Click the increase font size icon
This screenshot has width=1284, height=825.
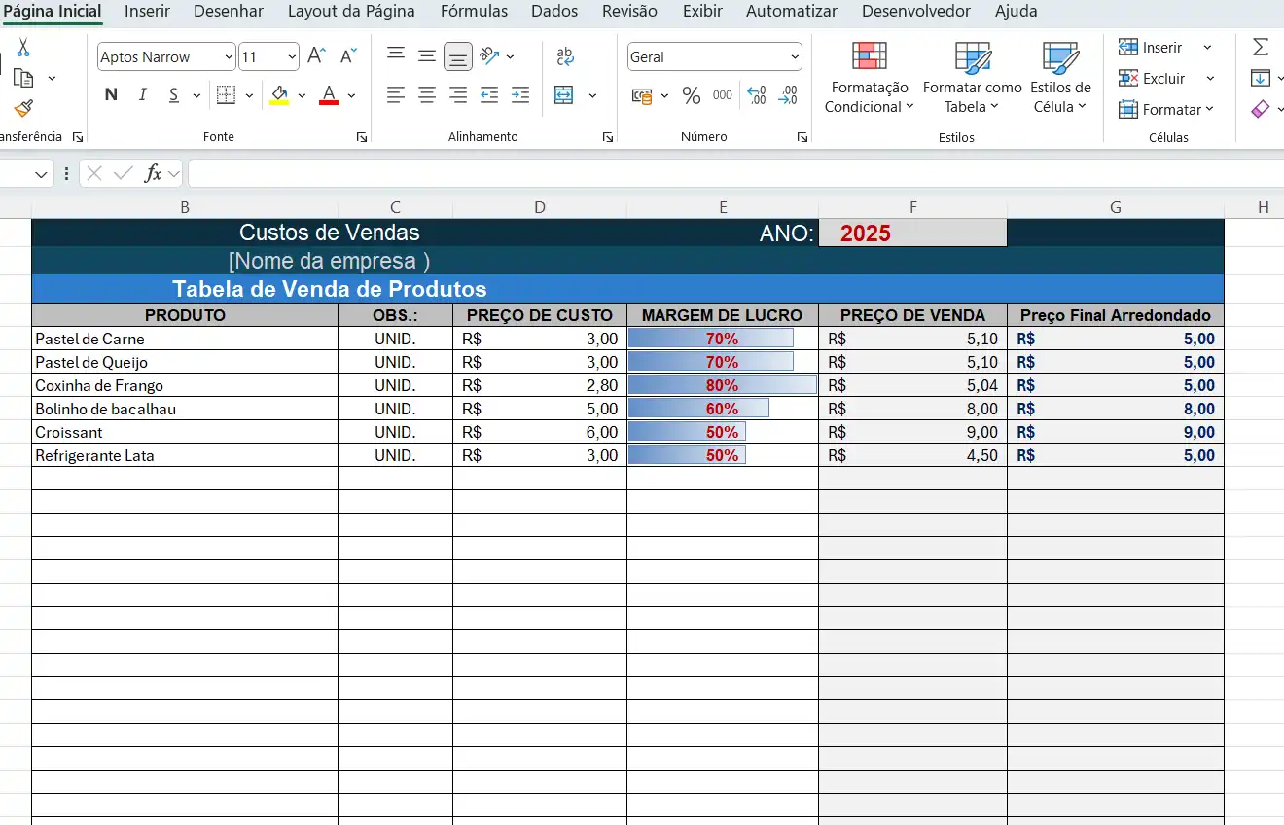pos(316,56)
